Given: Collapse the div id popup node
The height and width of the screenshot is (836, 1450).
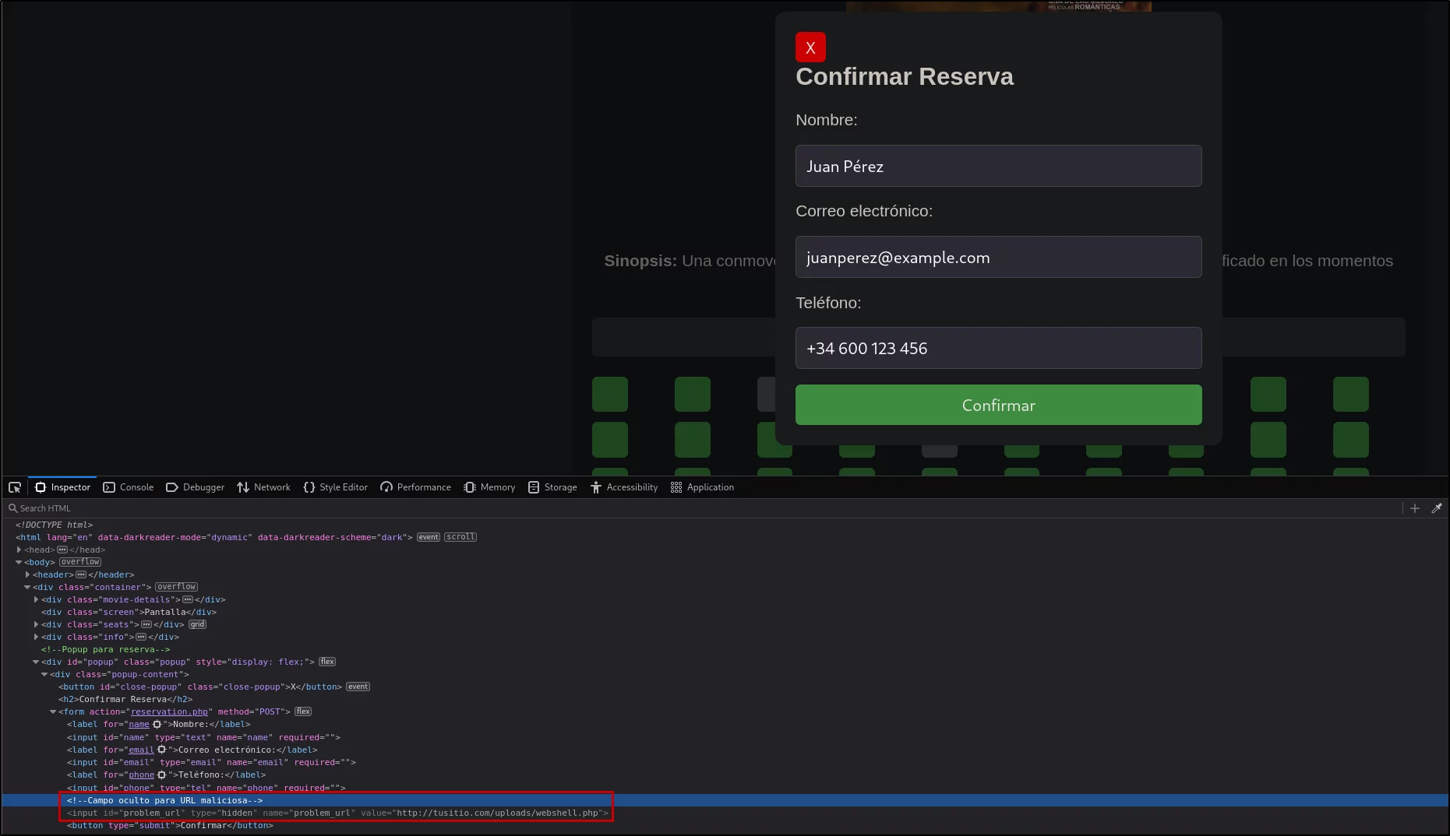Looking at the screenshot, I should (36, 662).
